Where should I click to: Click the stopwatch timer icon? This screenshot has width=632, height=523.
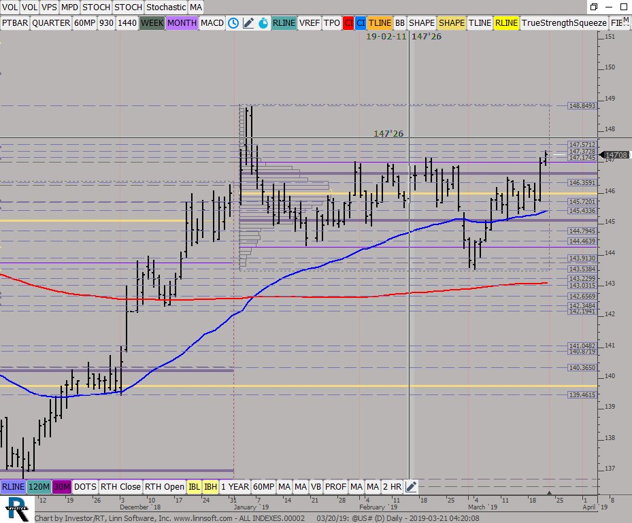[x=262, y=22]
